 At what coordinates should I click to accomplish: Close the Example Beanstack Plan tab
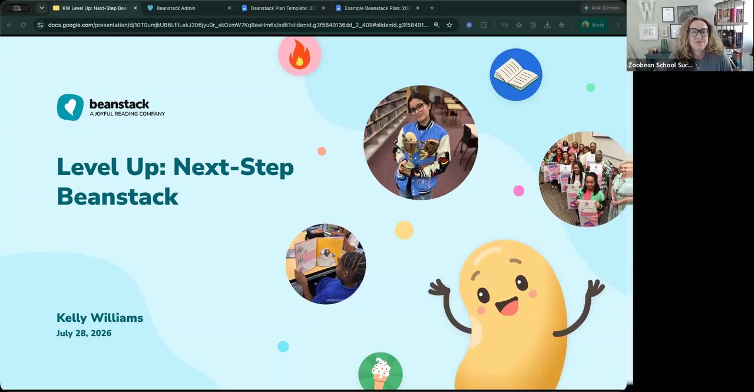(x=418, y=8)
